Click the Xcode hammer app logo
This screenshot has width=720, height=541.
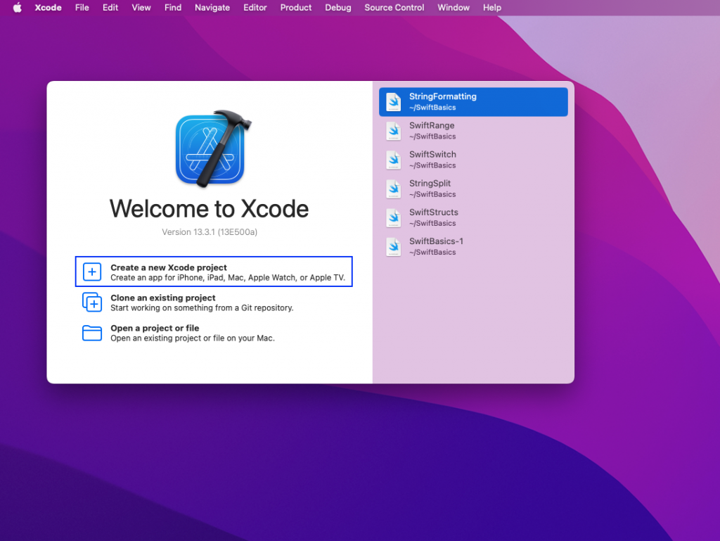click(x=213, y=149)
